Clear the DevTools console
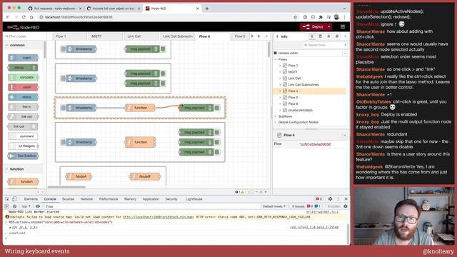The width and height of the screenshot is (457, 257). point(14,206)
